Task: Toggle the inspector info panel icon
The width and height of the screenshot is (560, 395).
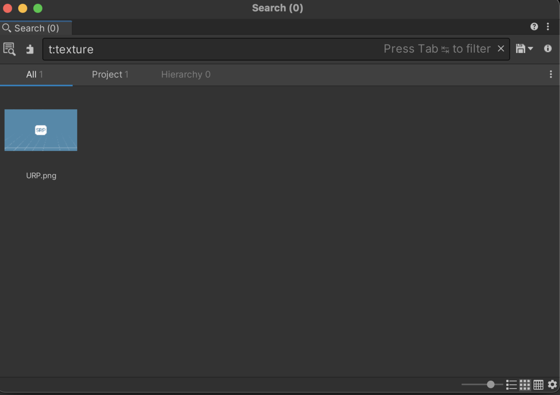Action: (548, 49)
